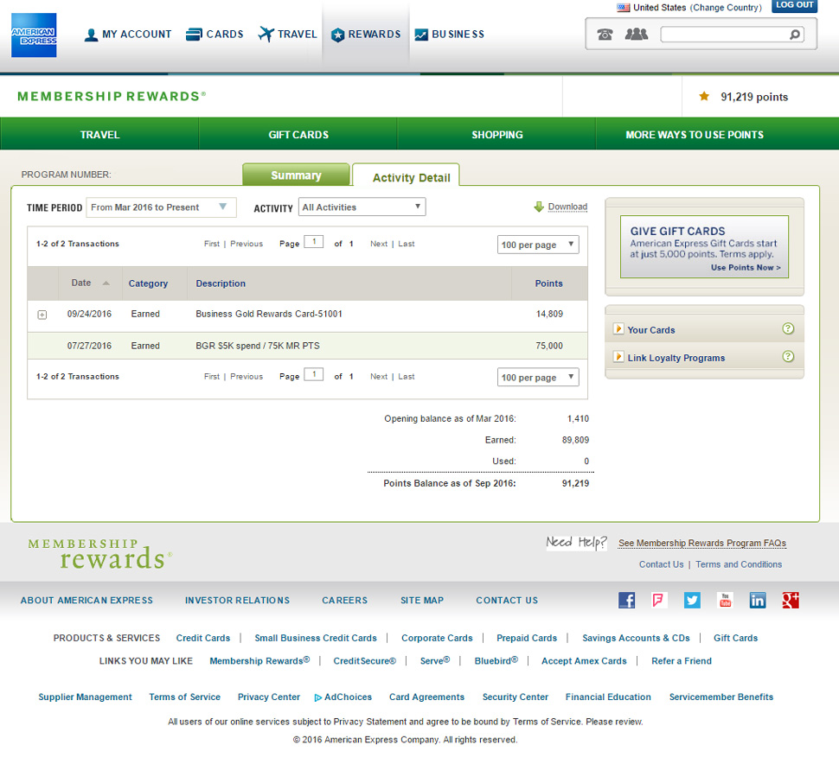Click the Business Gold Rewards Card-51001 description
The image size is (839, 764).
click(x=269, y=314)
